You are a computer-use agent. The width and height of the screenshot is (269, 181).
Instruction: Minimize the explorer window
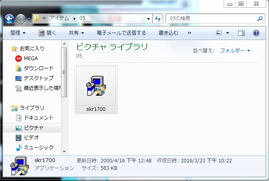pos(230,4)
